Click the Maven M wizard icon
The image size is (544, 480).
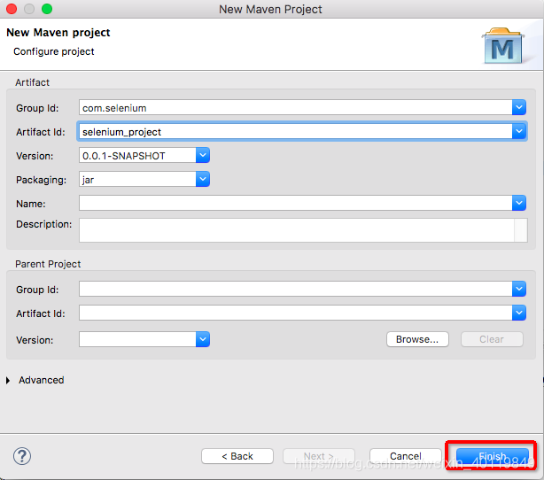[503, 46]
